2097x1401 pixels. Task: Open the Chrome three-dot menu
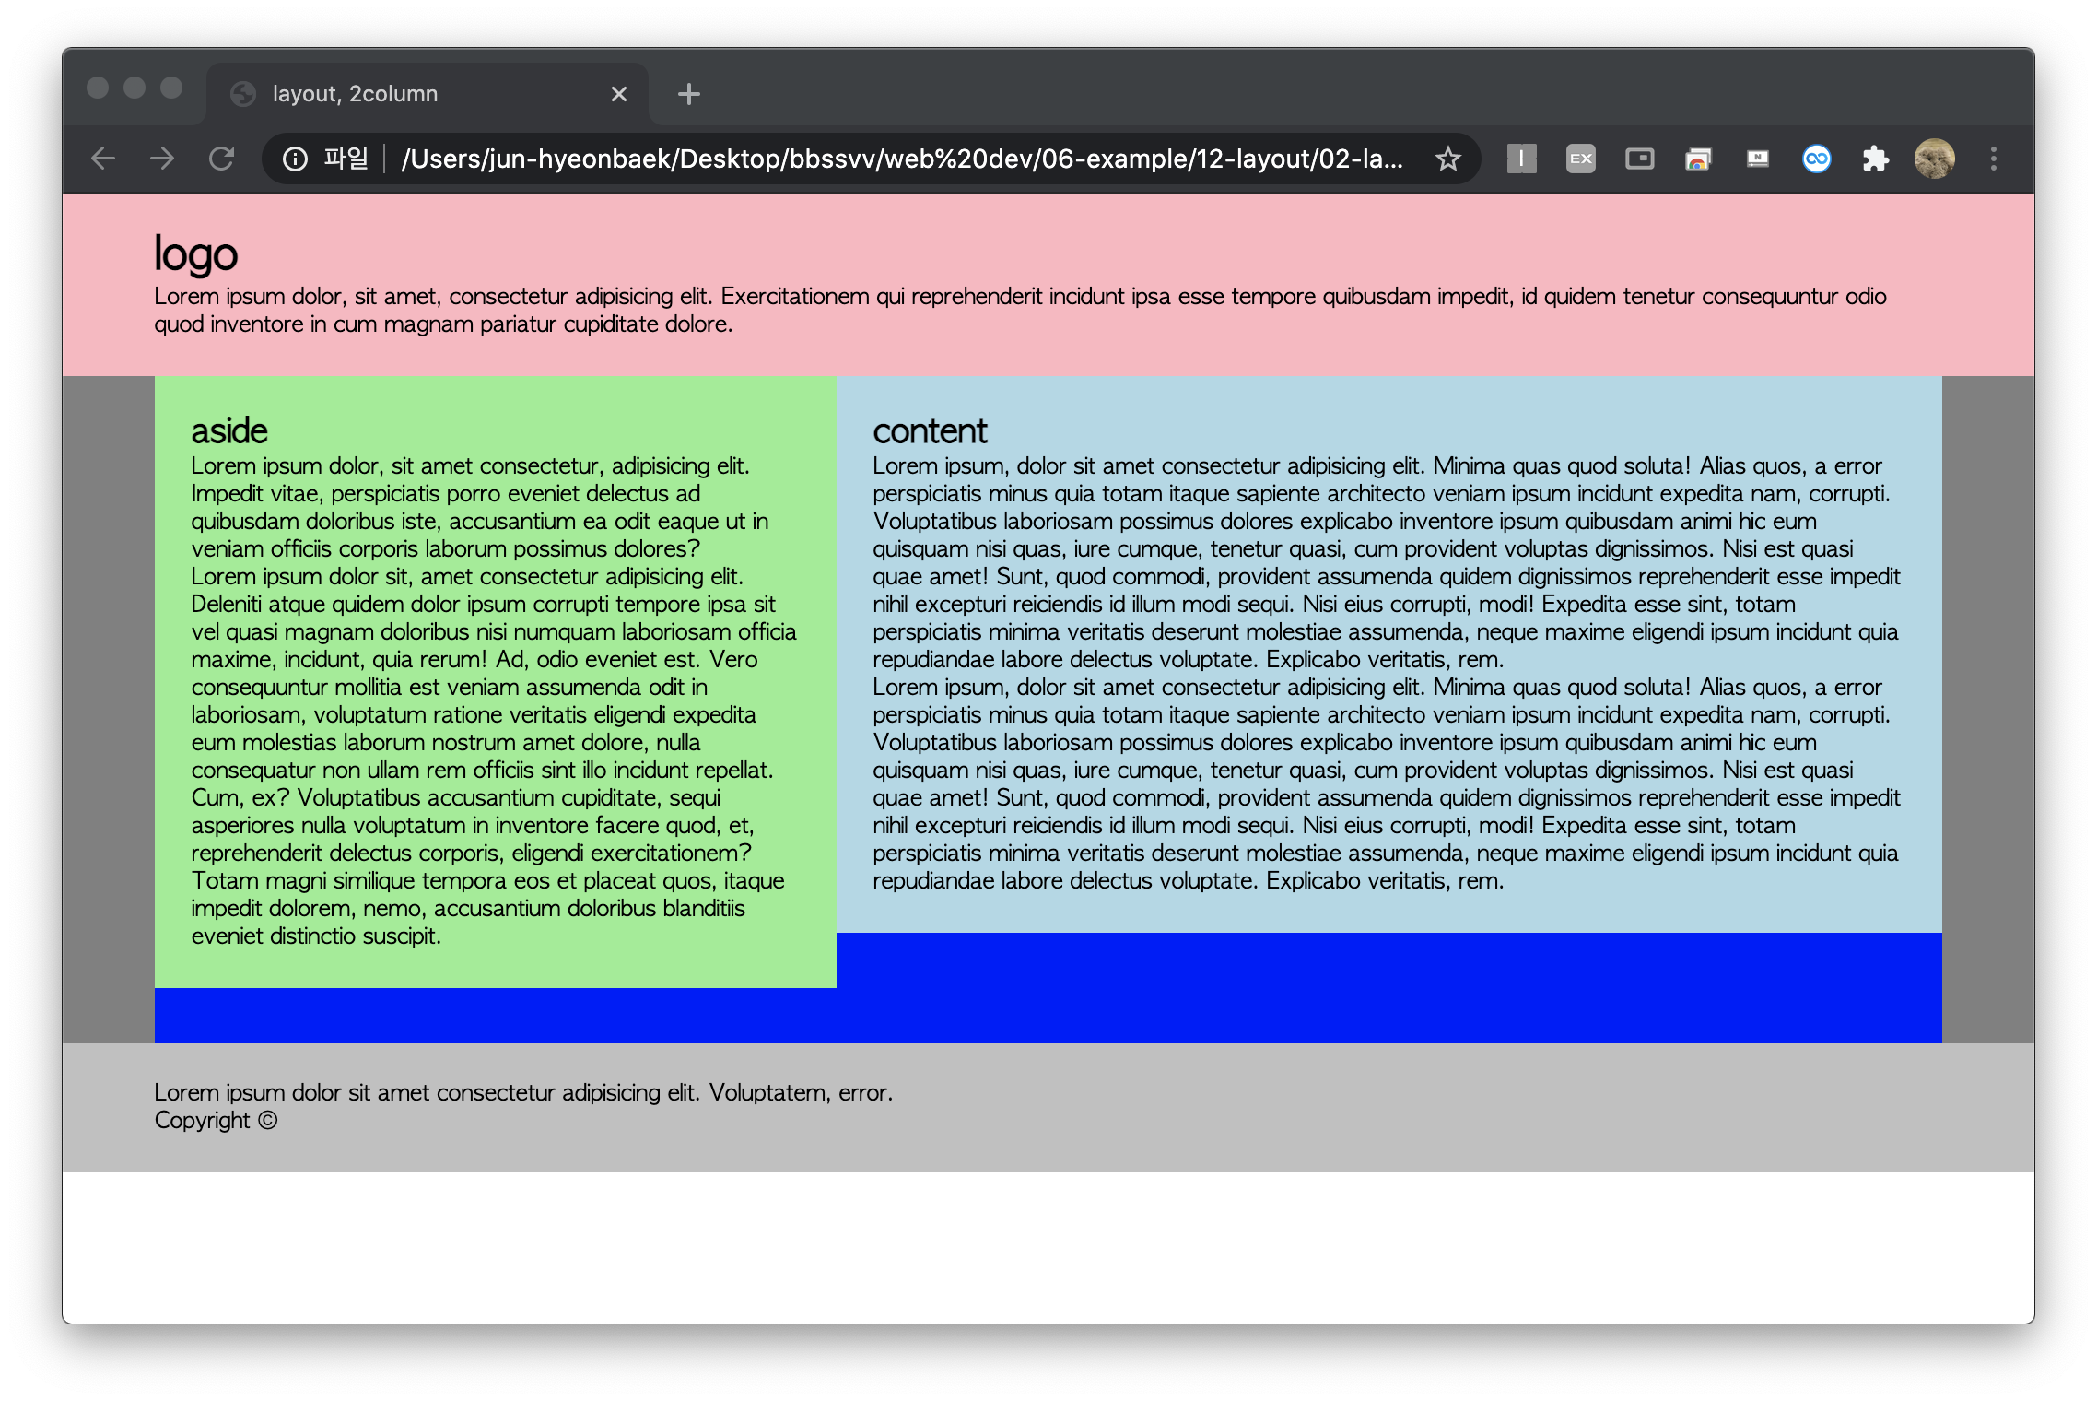[1993, 159]
